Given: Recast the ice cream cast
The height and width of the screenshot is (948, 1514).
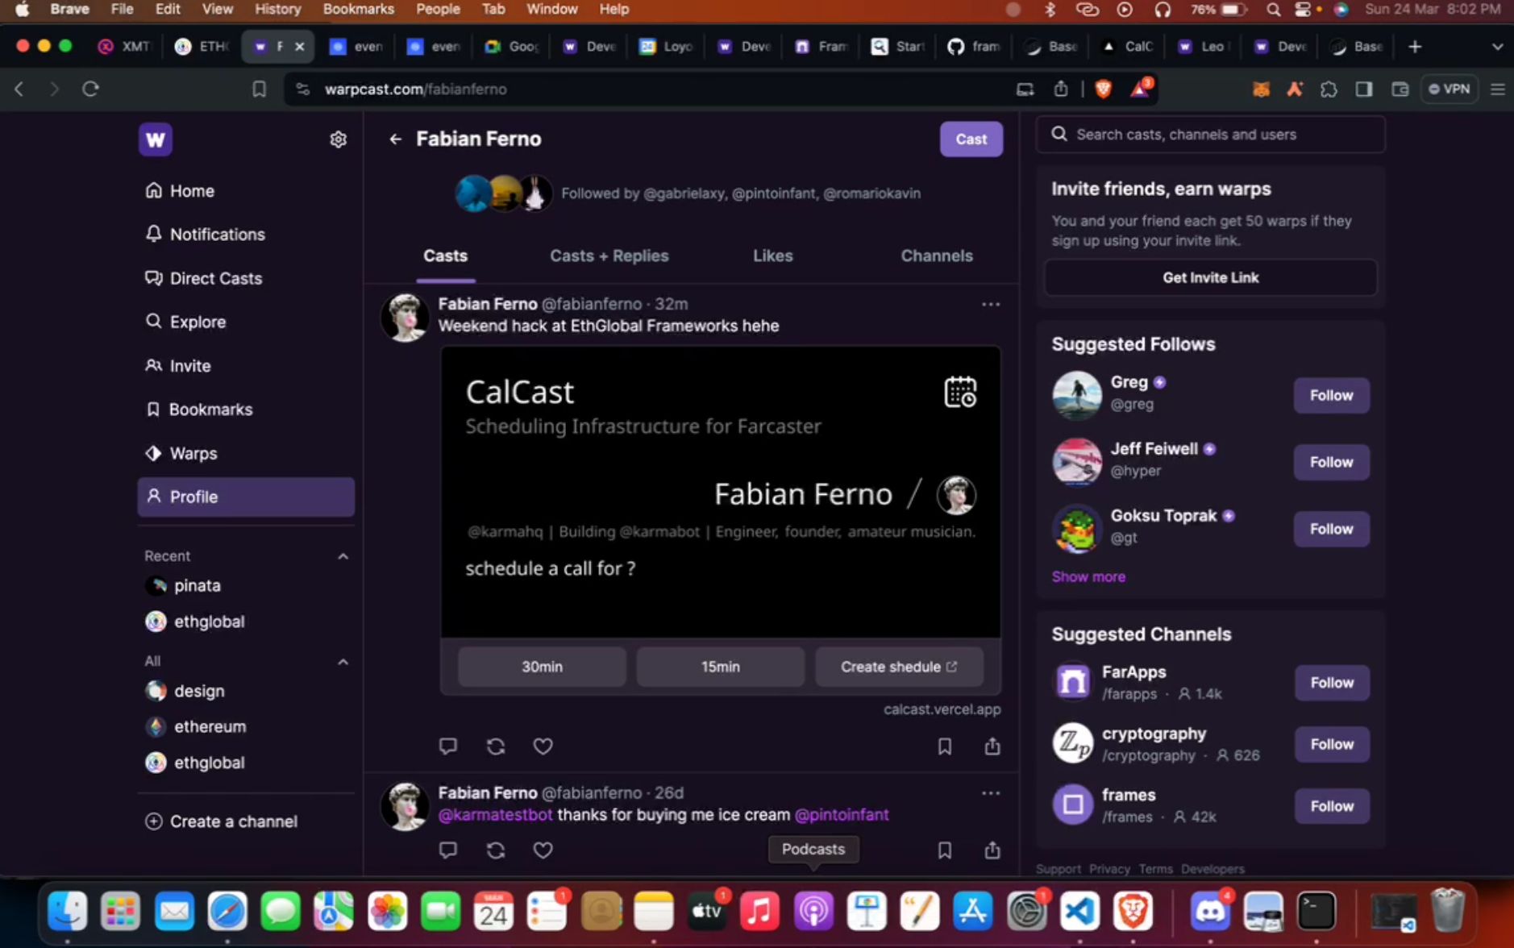Looking at the screenshot, I should [496, 850].
